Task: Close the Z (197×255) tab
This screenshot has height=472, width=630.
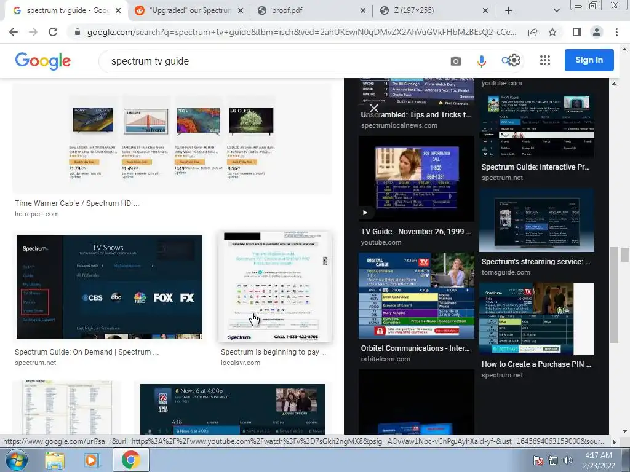Action: [485, 10]
